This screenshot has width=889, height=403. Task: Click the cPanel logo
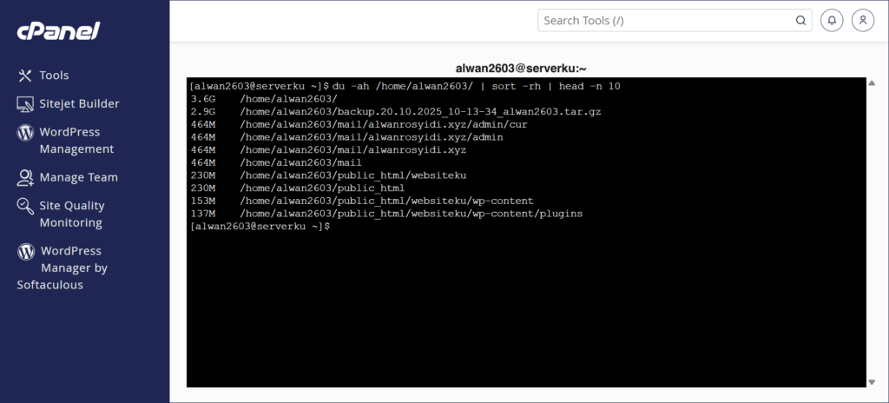pos(58,31)
